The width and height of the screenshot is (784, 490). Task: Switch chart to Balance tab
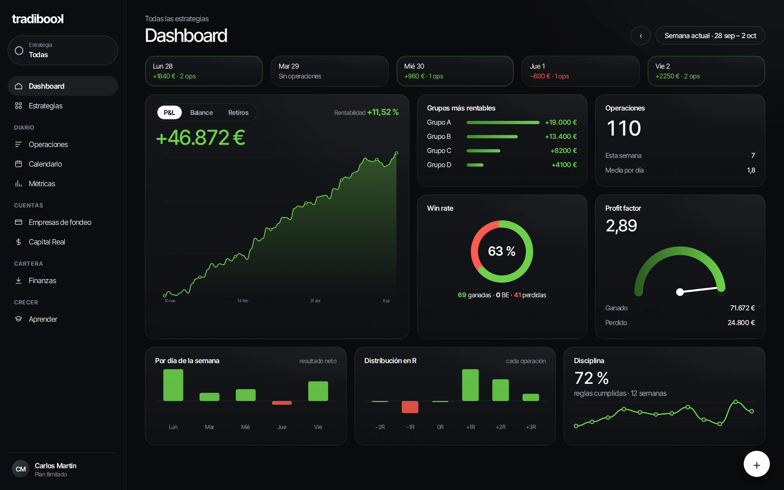[201, 112]
